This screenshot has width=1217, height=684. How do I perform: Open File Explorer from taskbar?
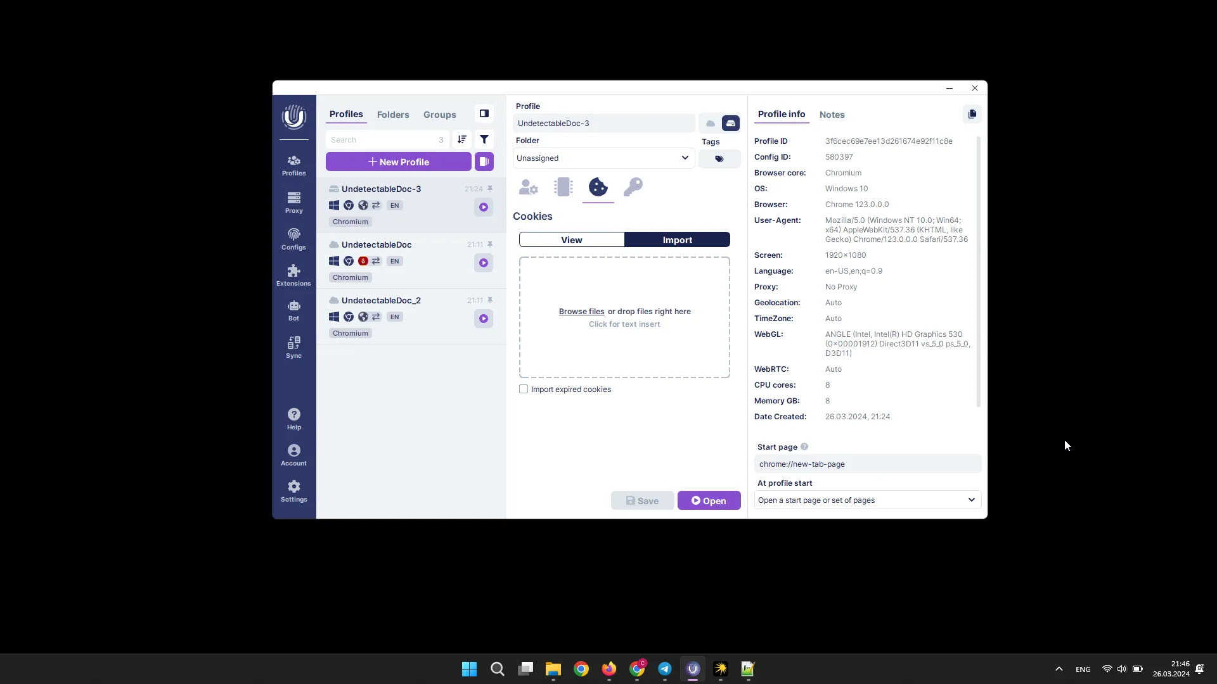tap(553, 669)
